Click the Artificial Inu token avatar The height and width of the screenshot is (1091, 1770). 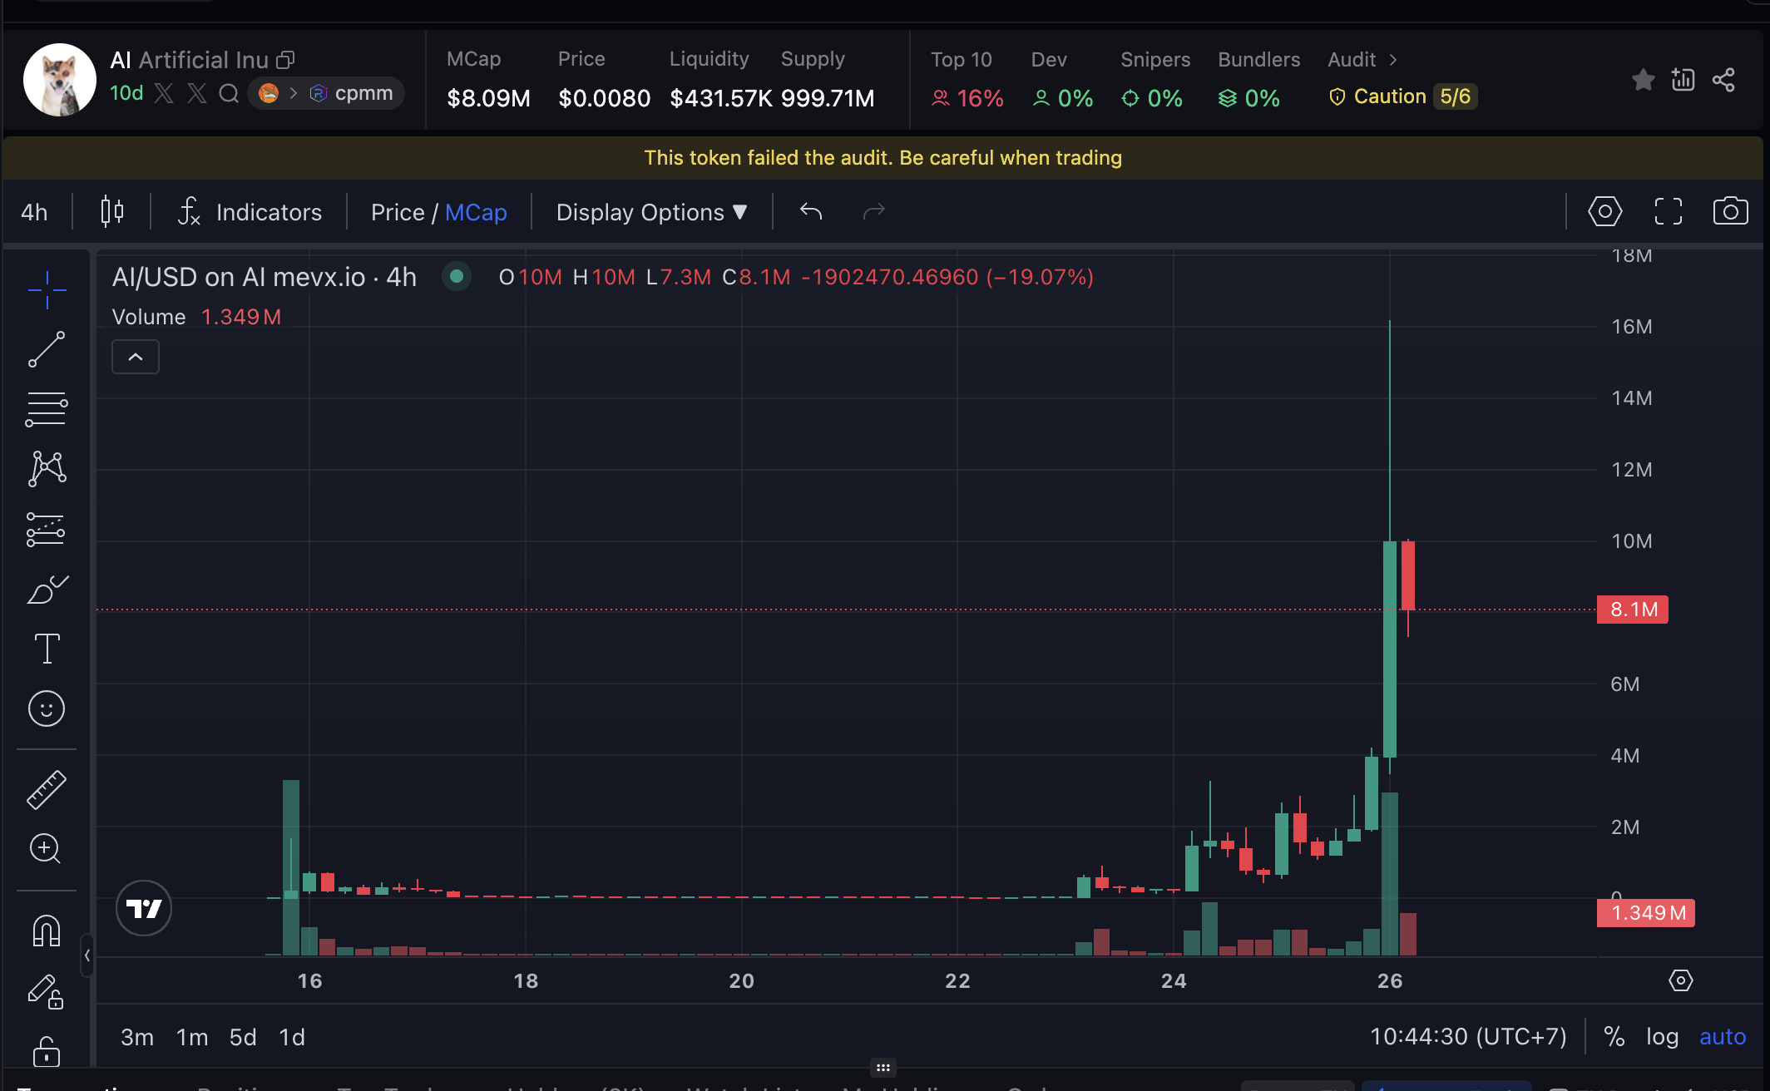pyautogui.click(x=60, y=80)
